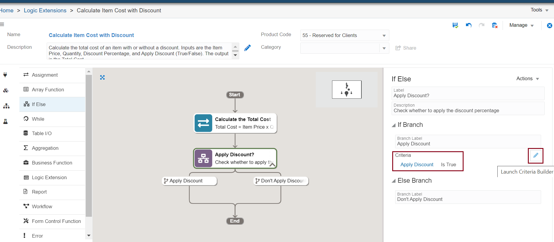Image resolution: width=554 pixels, height=242 pixels.
Task: Open the hamburger menu icon
Action: point(2,24)
